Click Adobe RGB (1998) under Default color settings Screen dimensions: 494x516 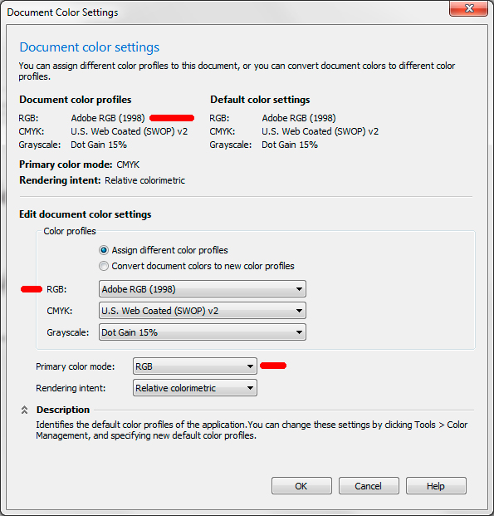coord(299,118)
